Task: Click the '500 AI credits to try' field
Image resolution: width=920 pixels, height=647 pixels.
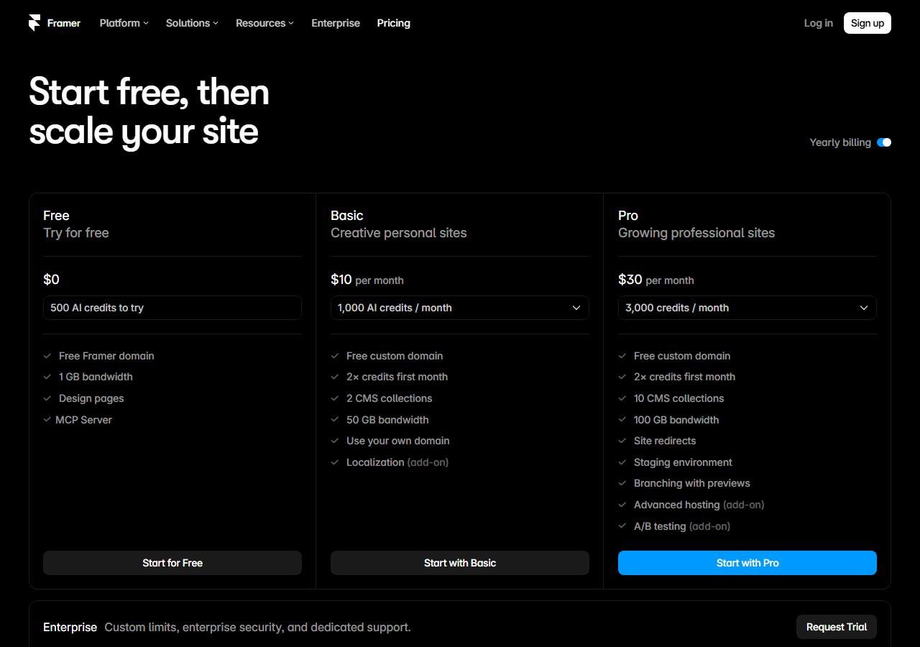Action: [x=172, y=308]
